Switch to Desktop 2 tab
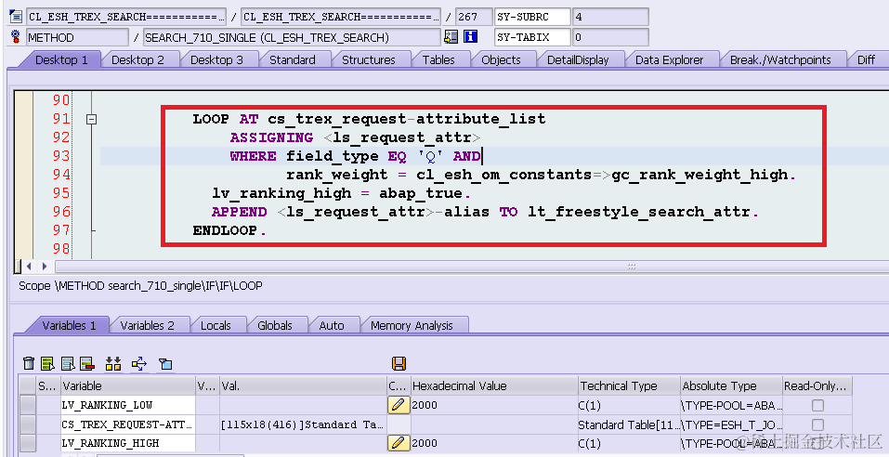The height and width of the screenshot is (457, 889). pyautogui.click(x=137, y=59)
